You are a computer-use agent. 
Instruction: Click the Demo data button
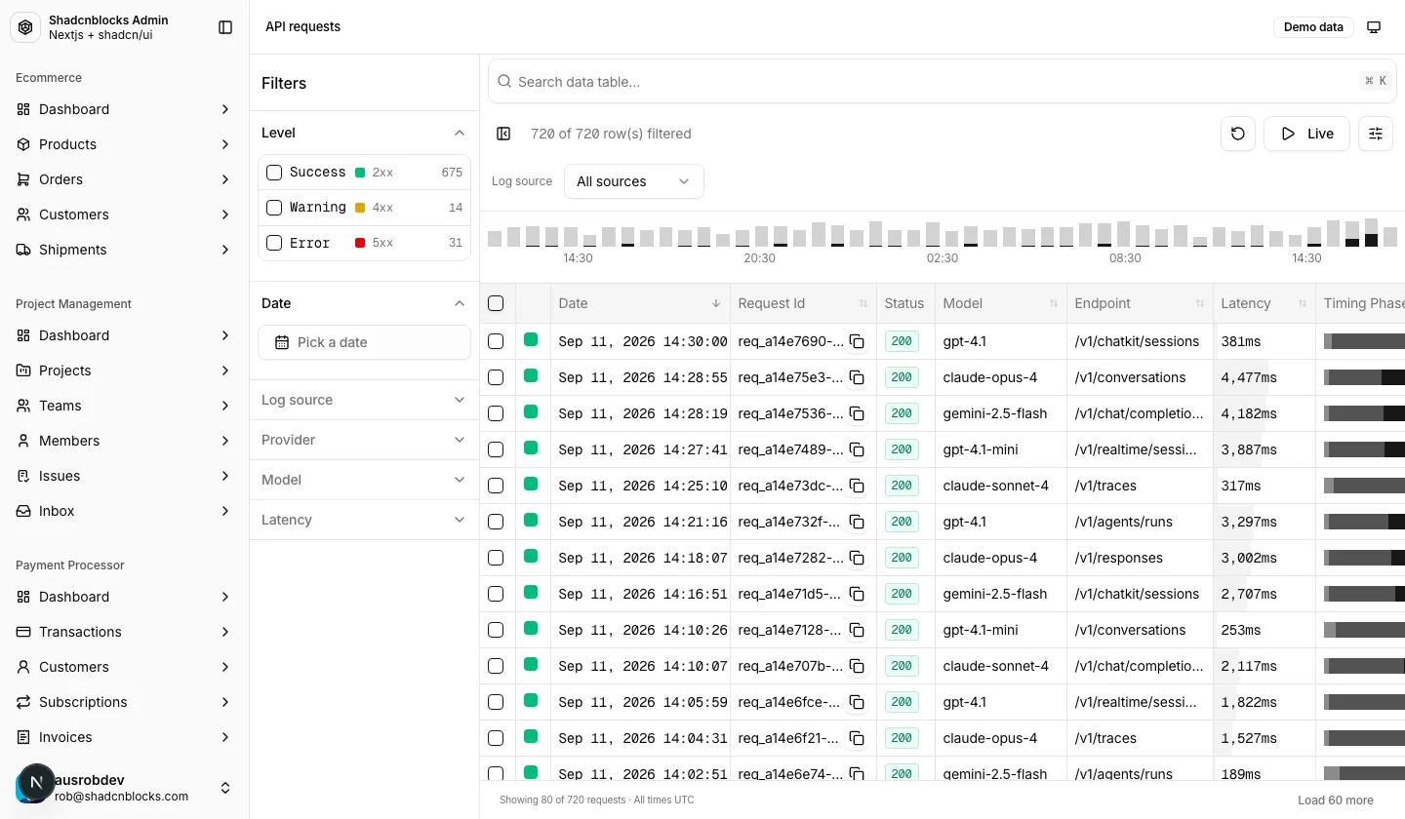[x=1313, y=27]
